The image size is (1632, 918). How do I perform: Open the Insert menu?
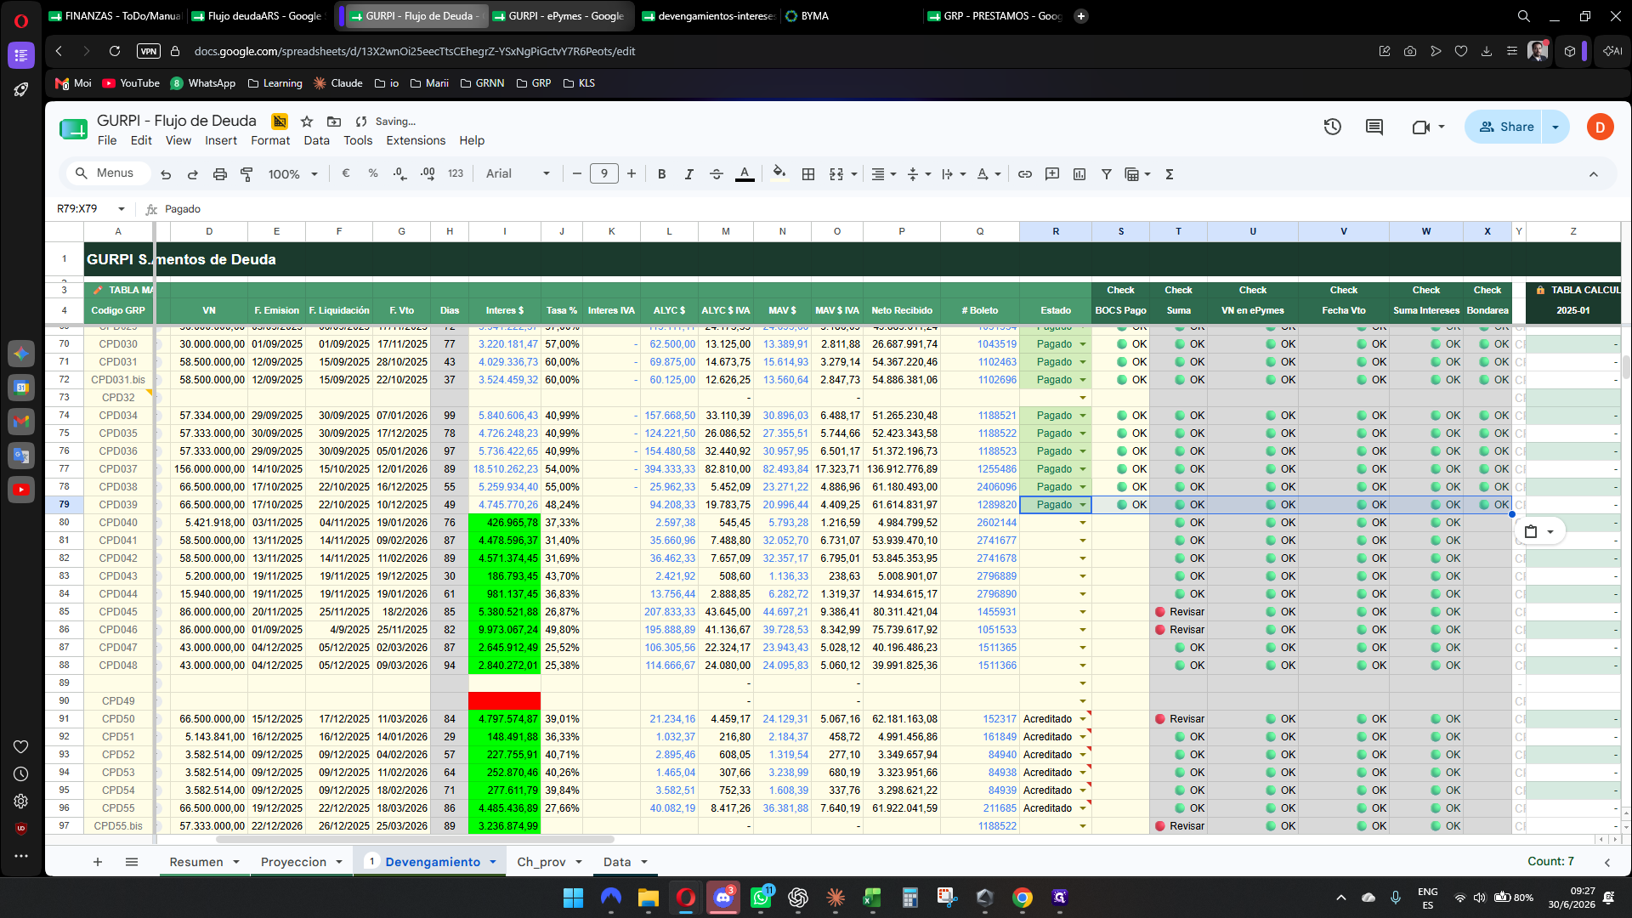(x=221, y=140)
